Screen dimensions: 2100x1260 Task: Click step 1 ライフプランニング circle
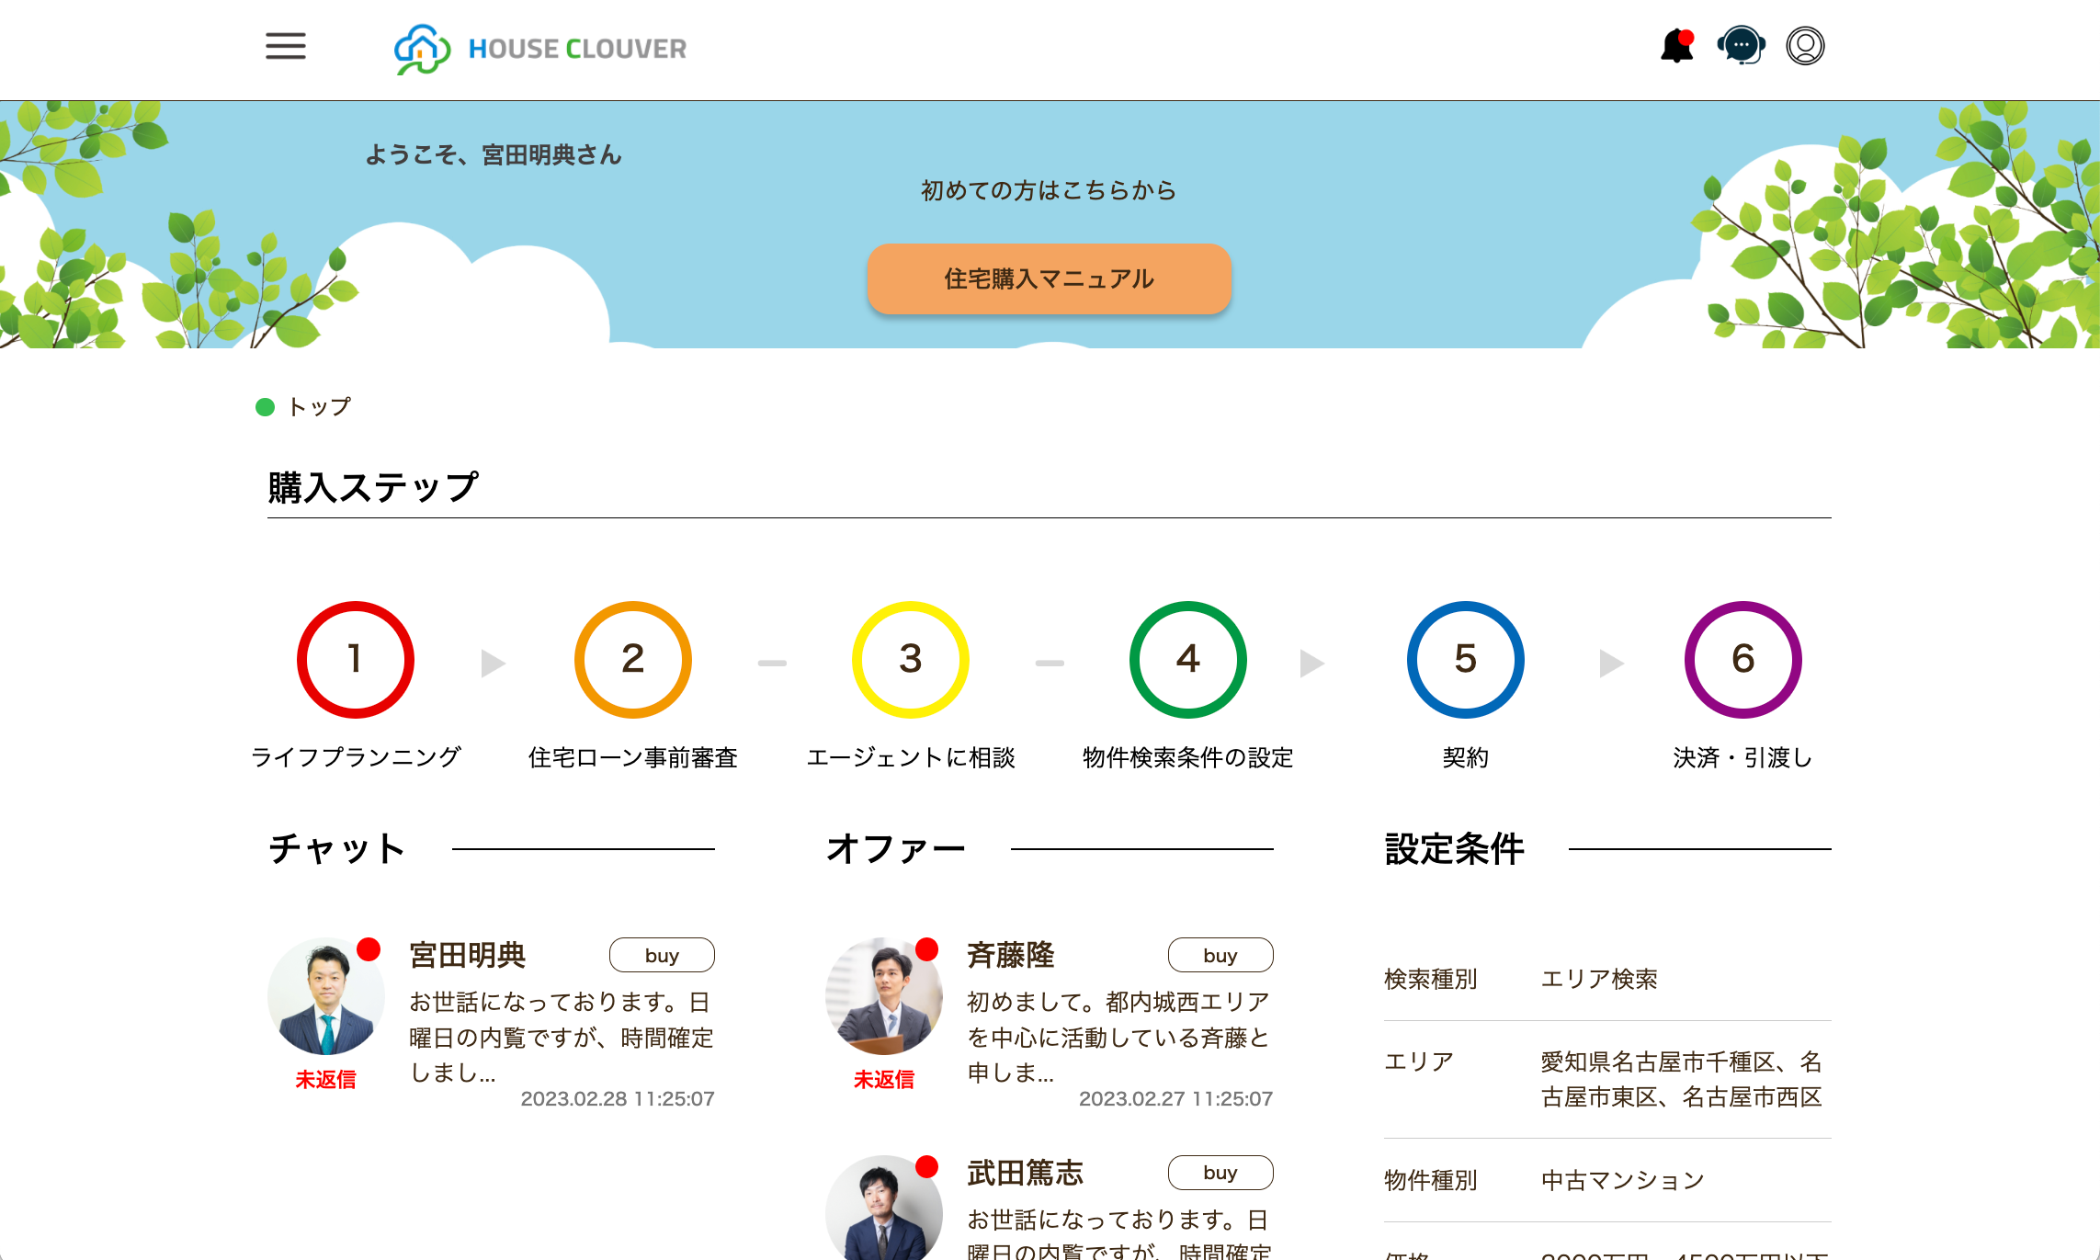(x=356, y=659)
